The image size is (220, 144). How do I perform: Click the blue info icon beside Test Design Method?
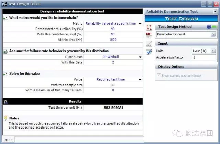pyautogui.click(x=209, y=27)
